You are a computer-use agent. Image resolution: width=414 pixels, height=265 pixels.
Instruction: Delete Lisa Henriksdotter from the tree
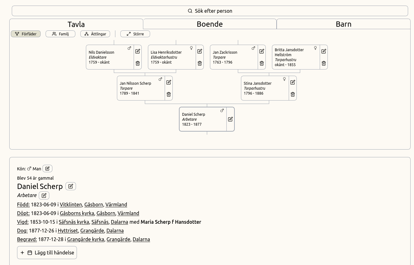[200, 63]
